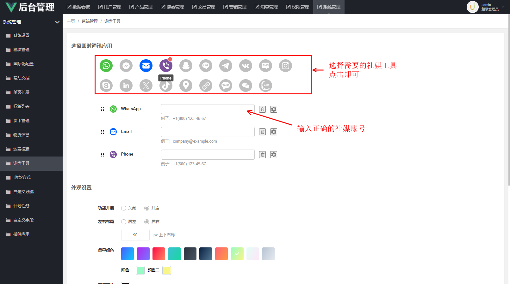Choose the Skype icon
This screenshot has width=510, height=284.
coord(106,86)
